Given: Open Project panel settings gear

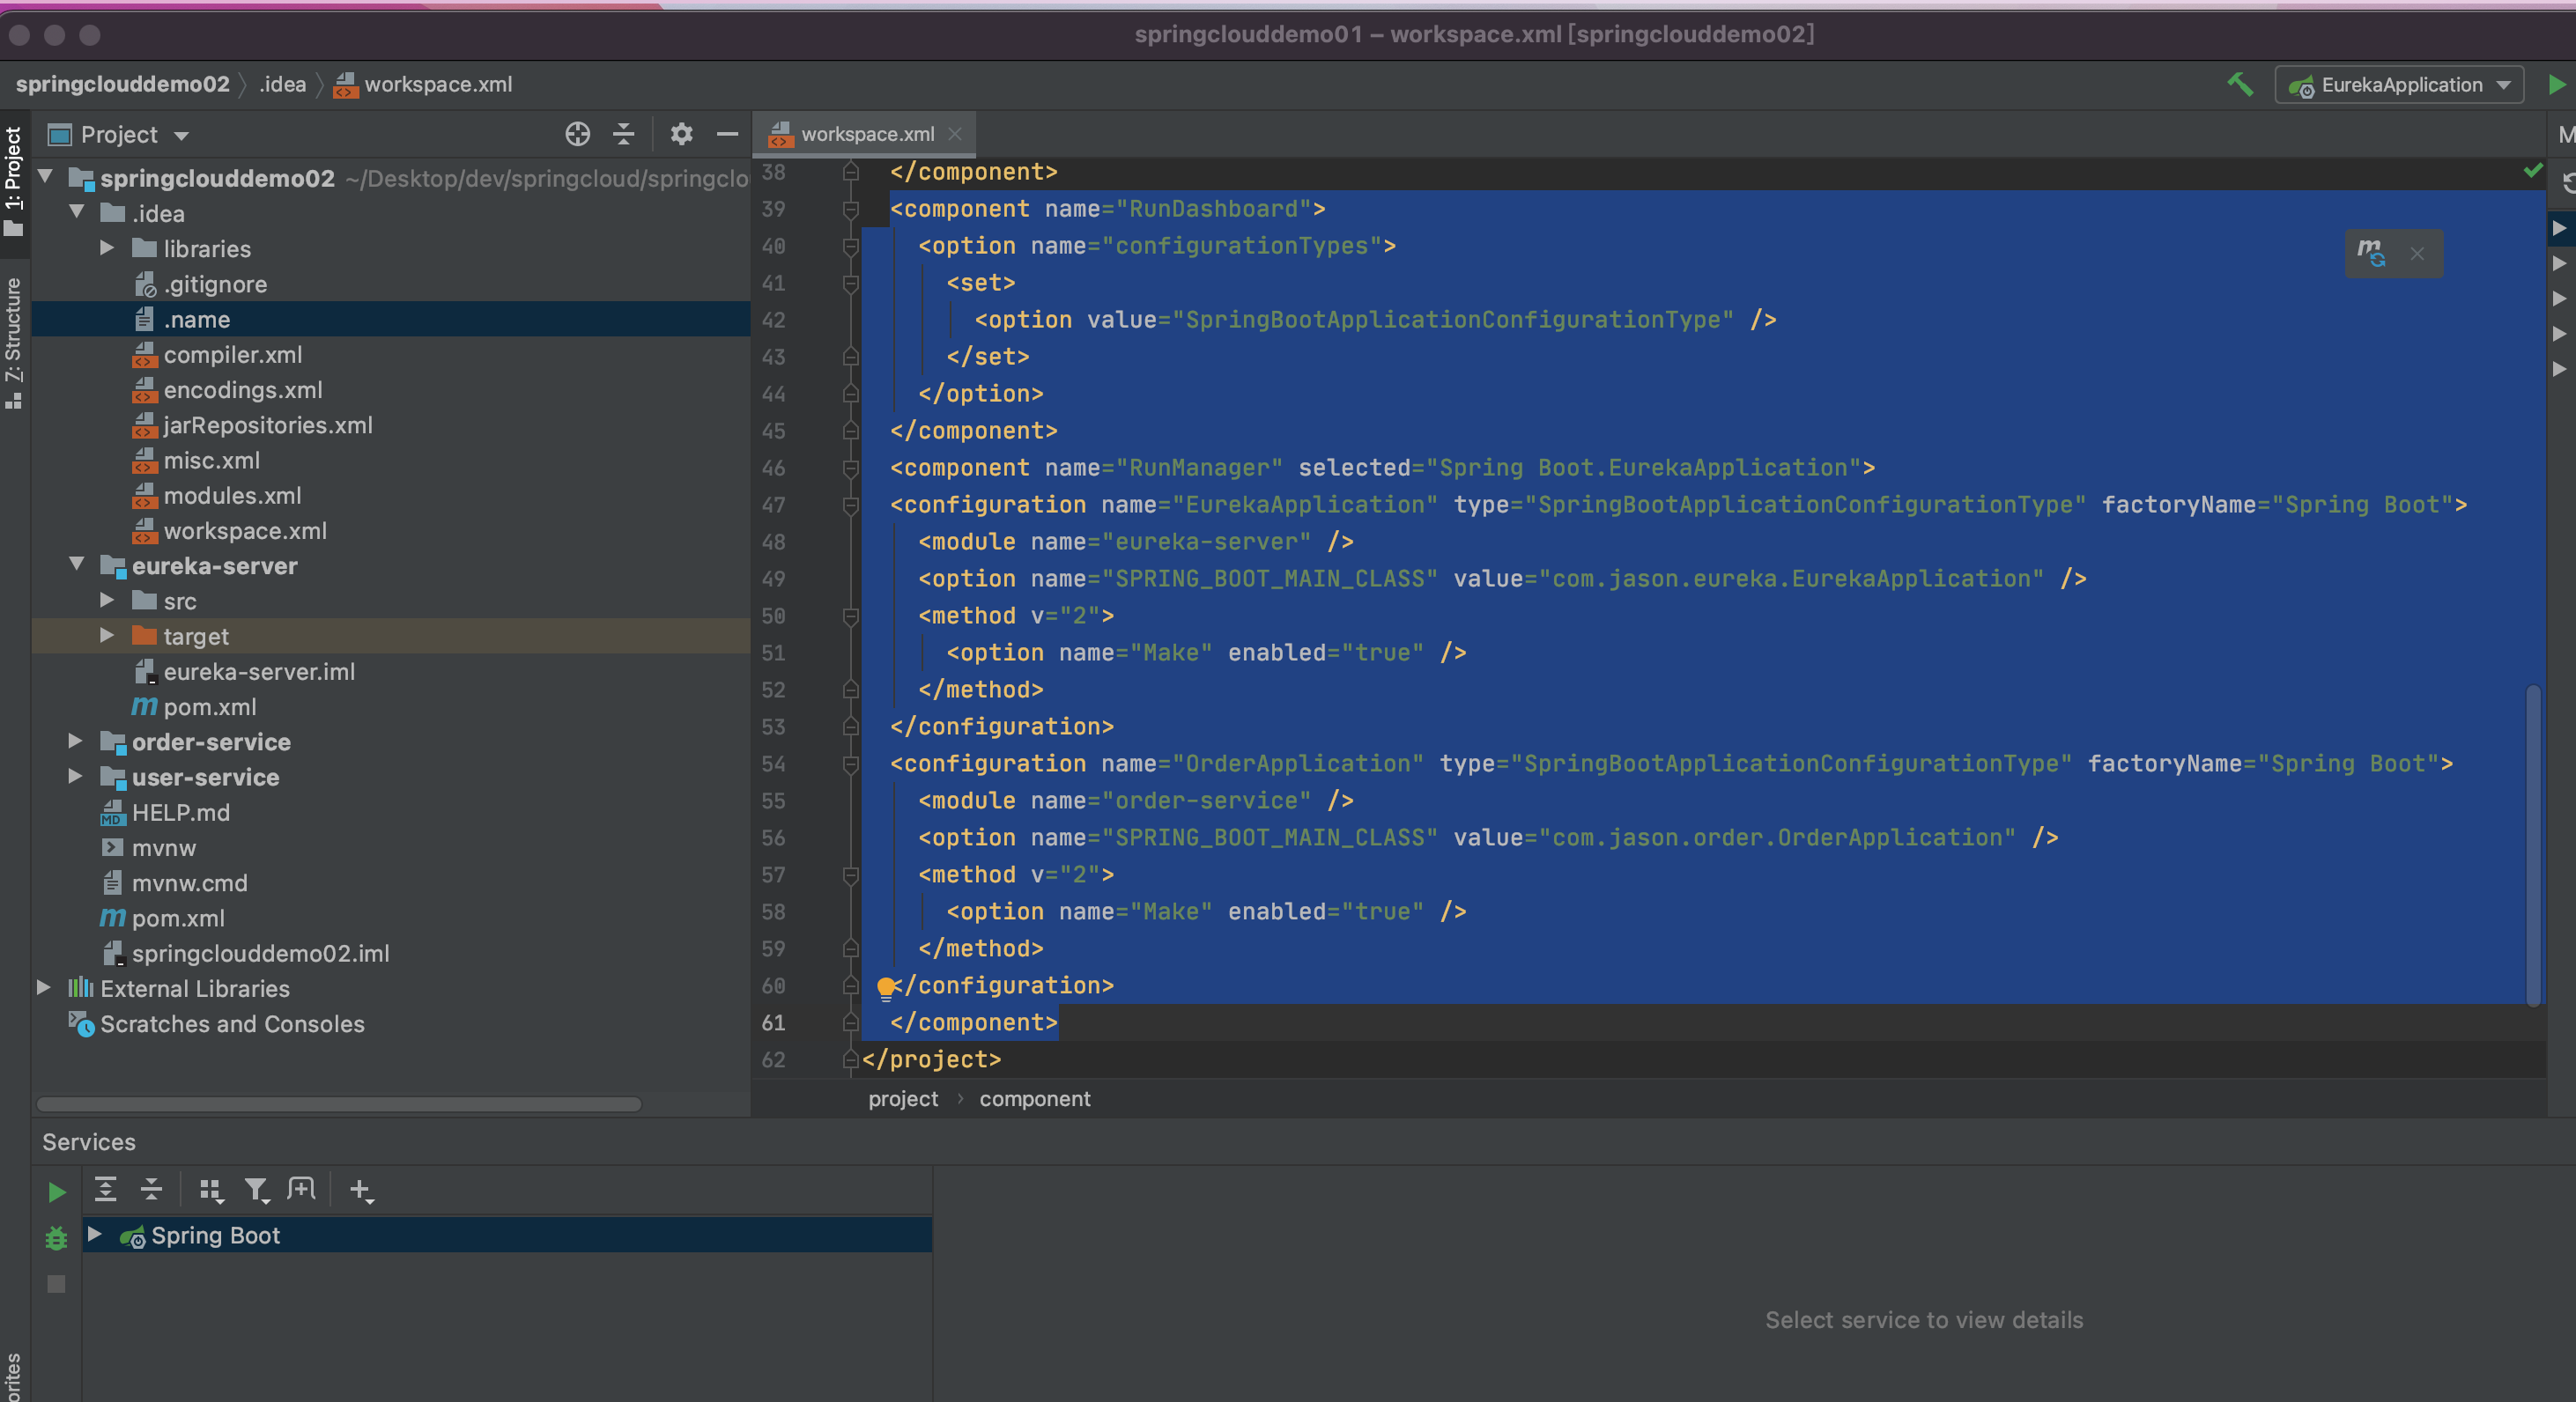Looking at the screenshot, I should click(681, 134).
